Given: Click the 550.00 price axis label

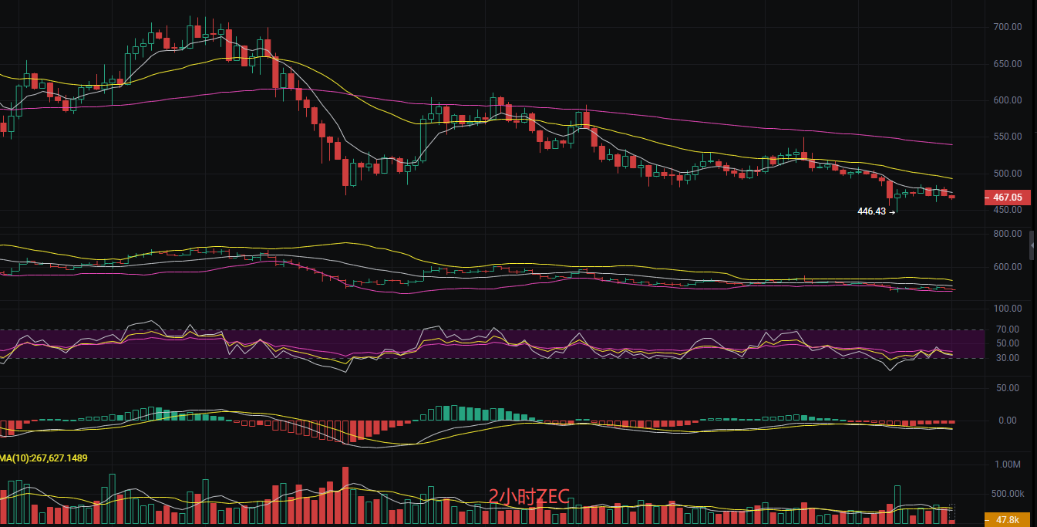Looking at the screenshot, I should click(x=1008, y=137).
